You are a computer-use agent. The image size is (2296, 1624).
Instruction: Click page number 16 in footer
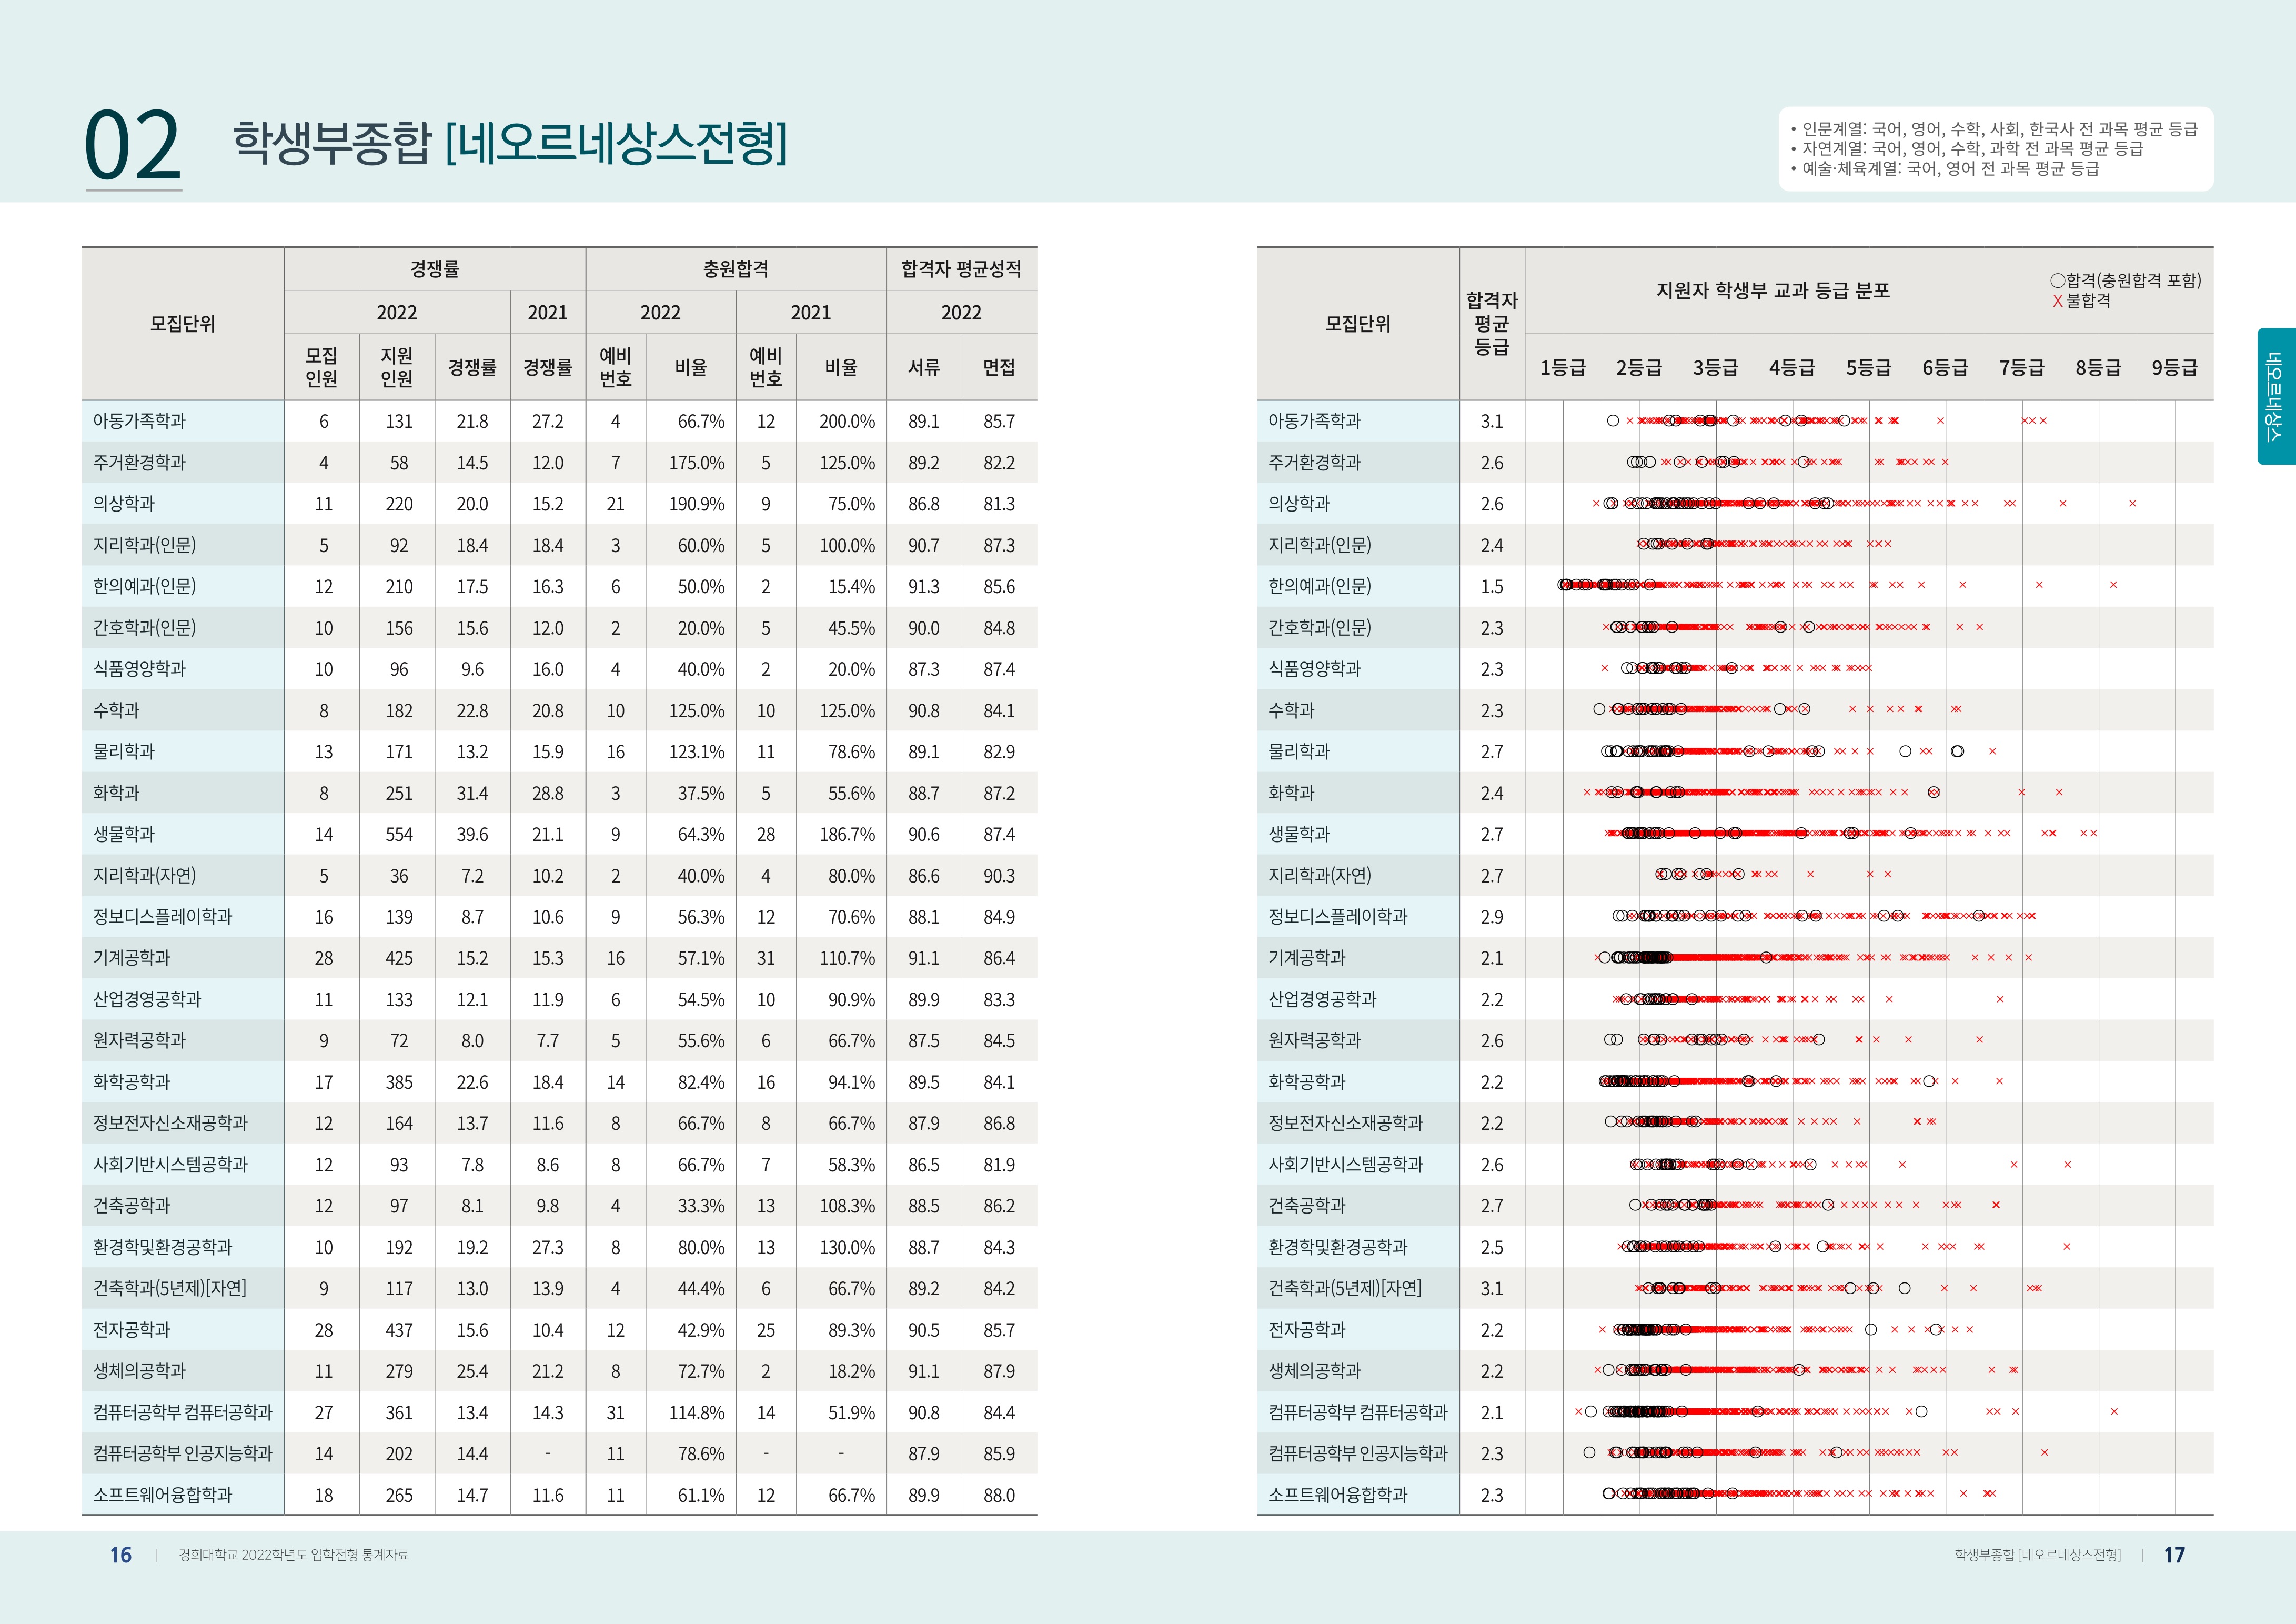[x=120, y=1555]
